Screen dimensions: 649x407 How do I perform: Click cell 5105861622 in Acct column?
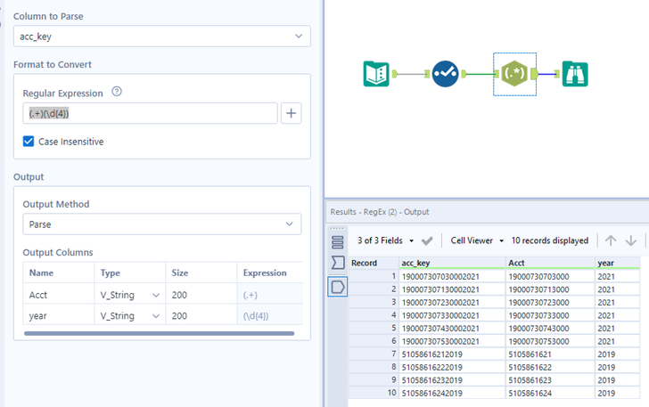pyautogui.click(x=551, y=367)
